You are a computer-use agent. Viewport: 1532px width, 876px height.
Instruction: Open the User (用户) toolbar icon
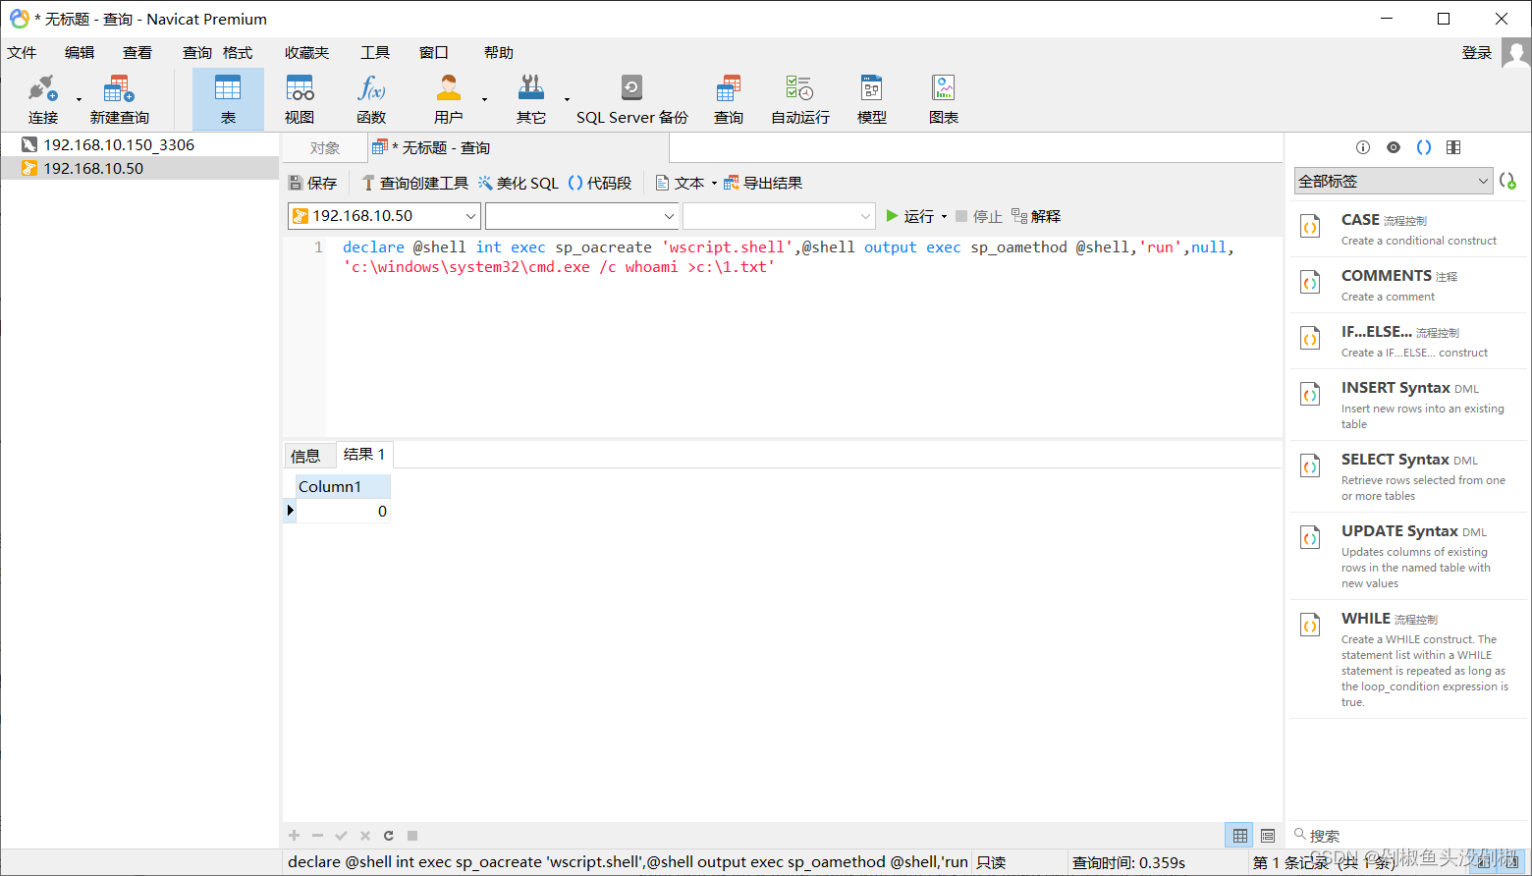coord(448,99)
